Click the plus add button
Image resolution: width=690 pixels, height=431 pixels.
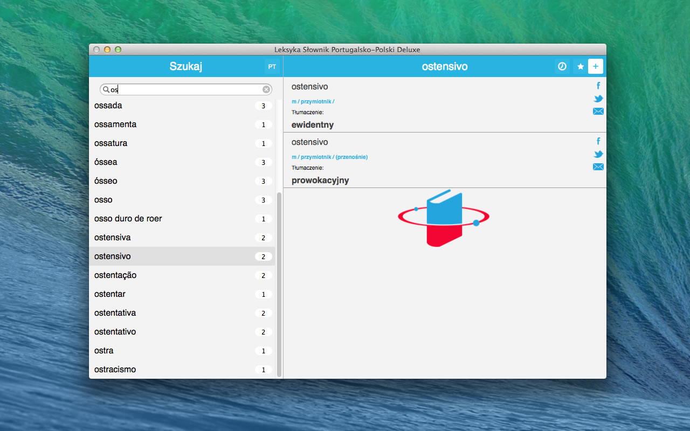pyautogui.click(x=596, y=66)
